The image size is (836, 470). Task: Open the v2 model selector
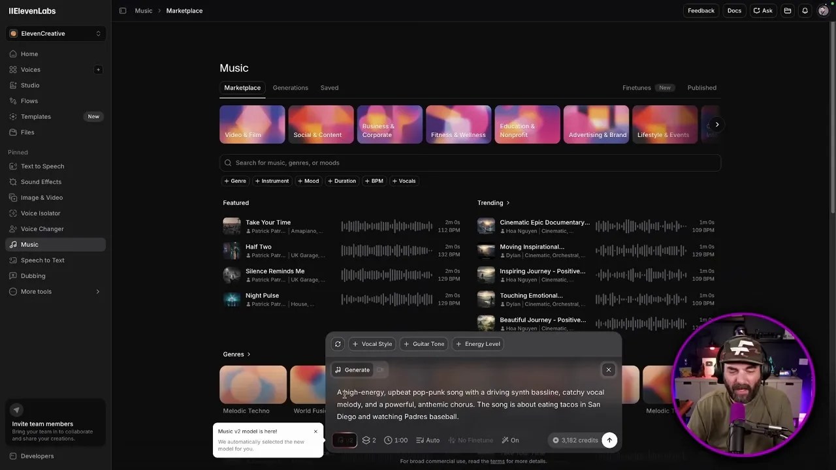pyautogui.click(x=345, y=441)
